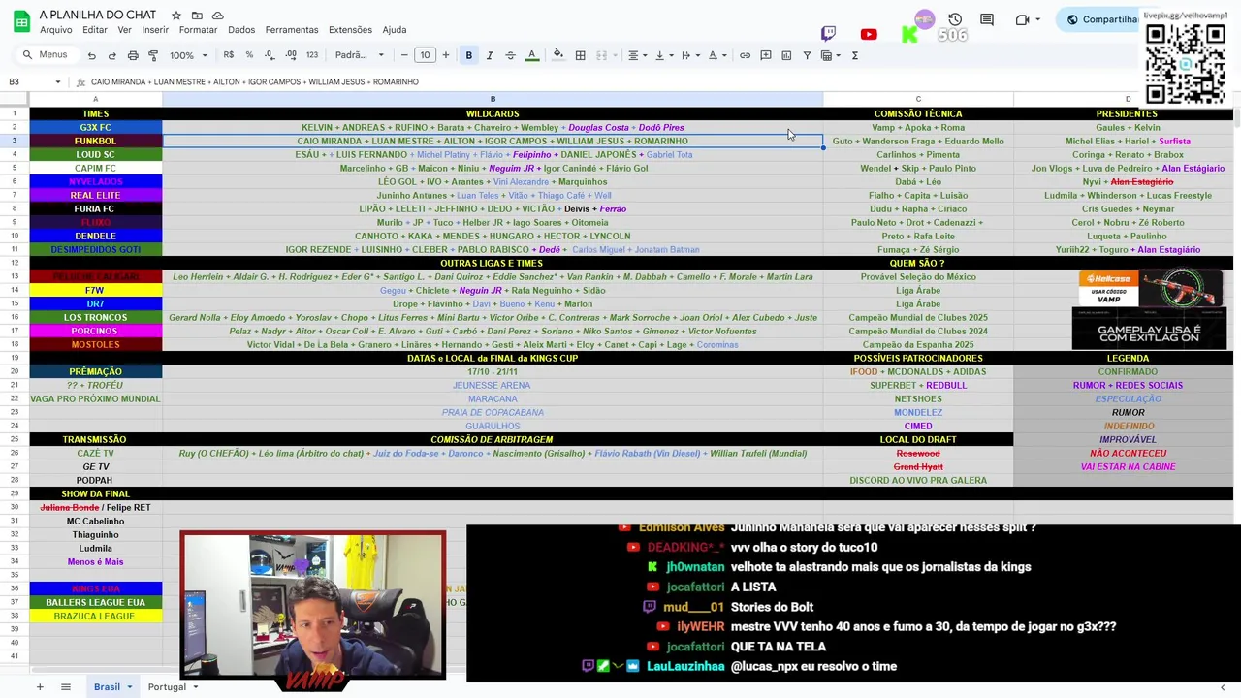The height and width of the screenshot is (698, 1241).
Task: Click the move to folder icon
Action: 197,16
